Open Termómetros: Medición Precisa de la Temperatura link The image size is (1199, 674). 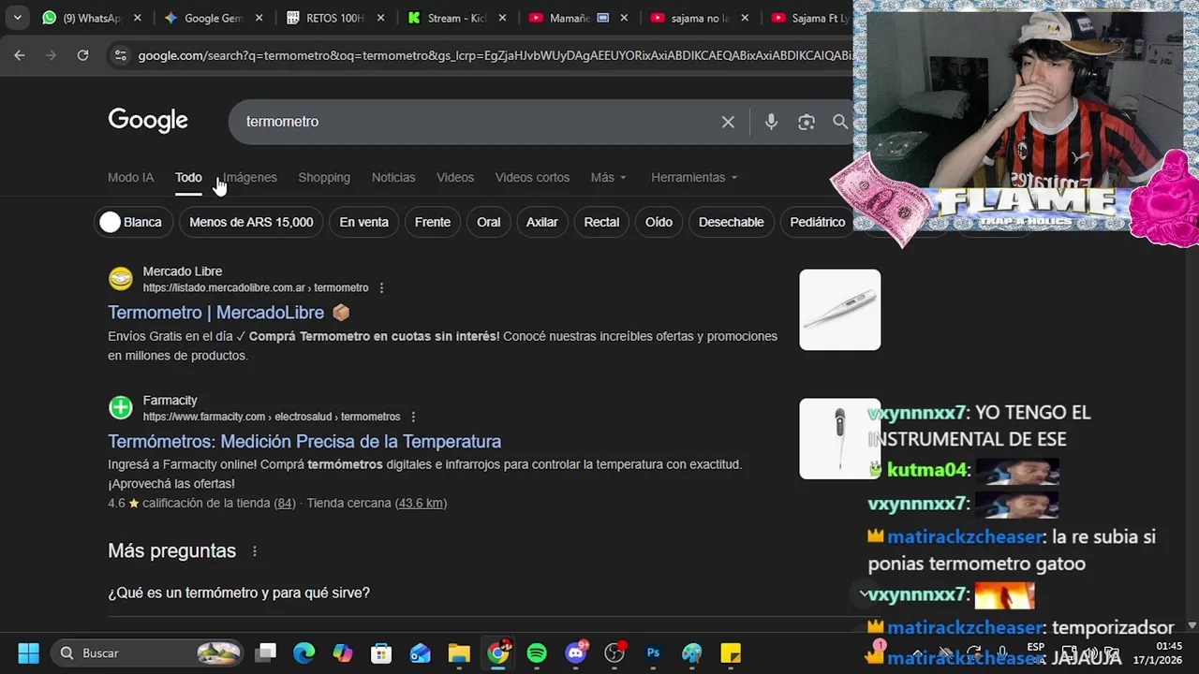[304, 442]
